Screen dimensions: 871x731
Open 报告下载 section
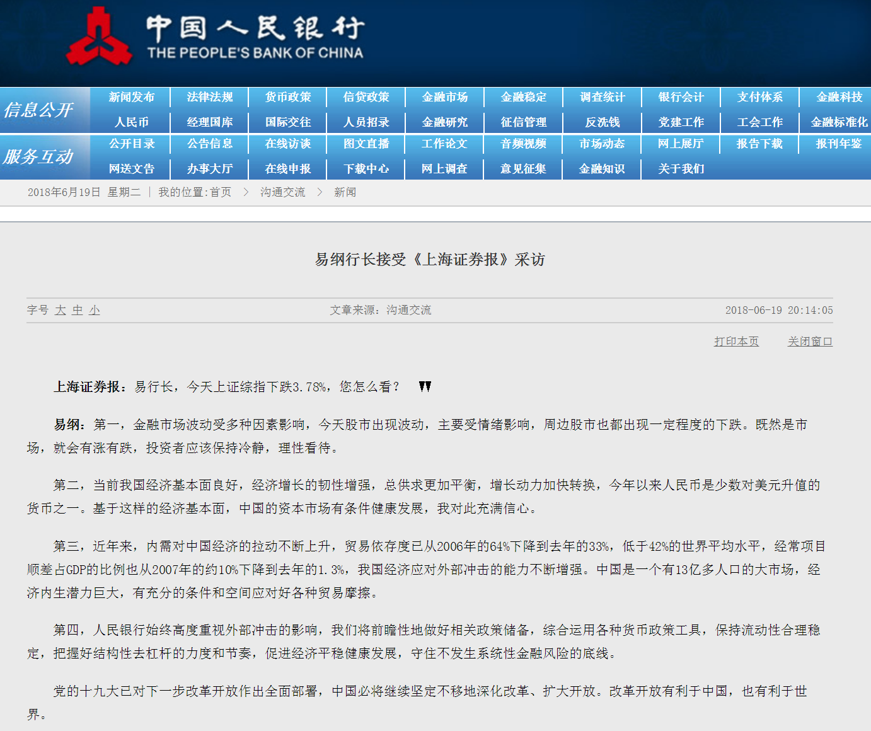759,144
